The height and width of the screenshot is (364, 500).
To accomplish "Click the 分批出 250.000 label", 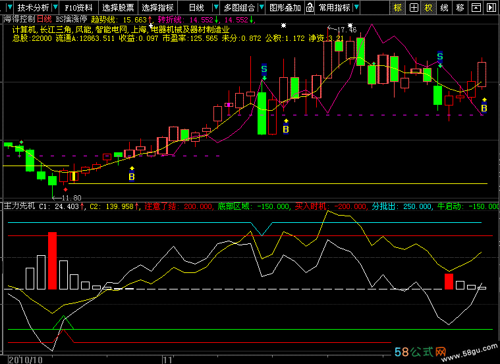I will [401, 206].
